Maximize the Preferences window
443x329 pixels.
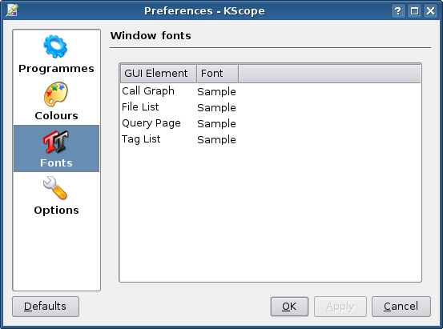[x=414, y=11]
